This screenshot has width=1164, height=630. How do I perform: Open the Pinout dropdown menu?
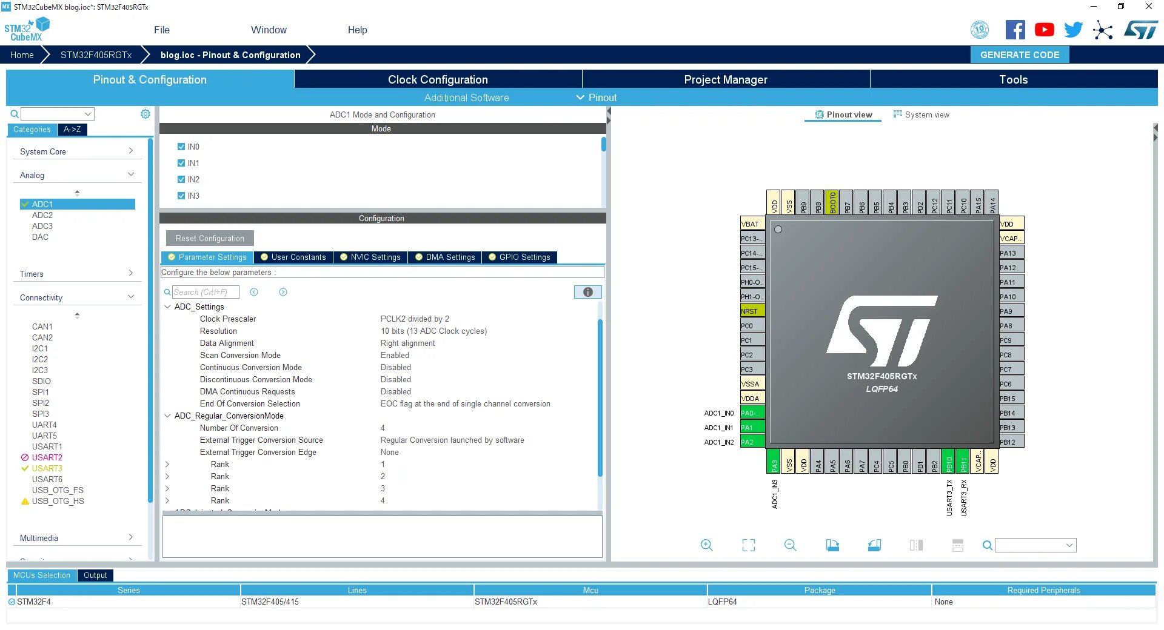(597, 98)
